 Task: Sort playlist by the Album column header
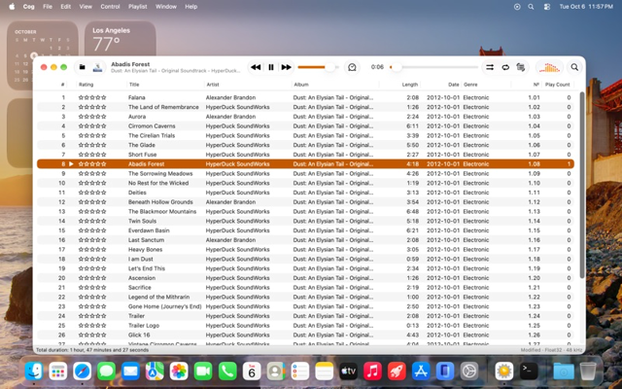point(335,85)
